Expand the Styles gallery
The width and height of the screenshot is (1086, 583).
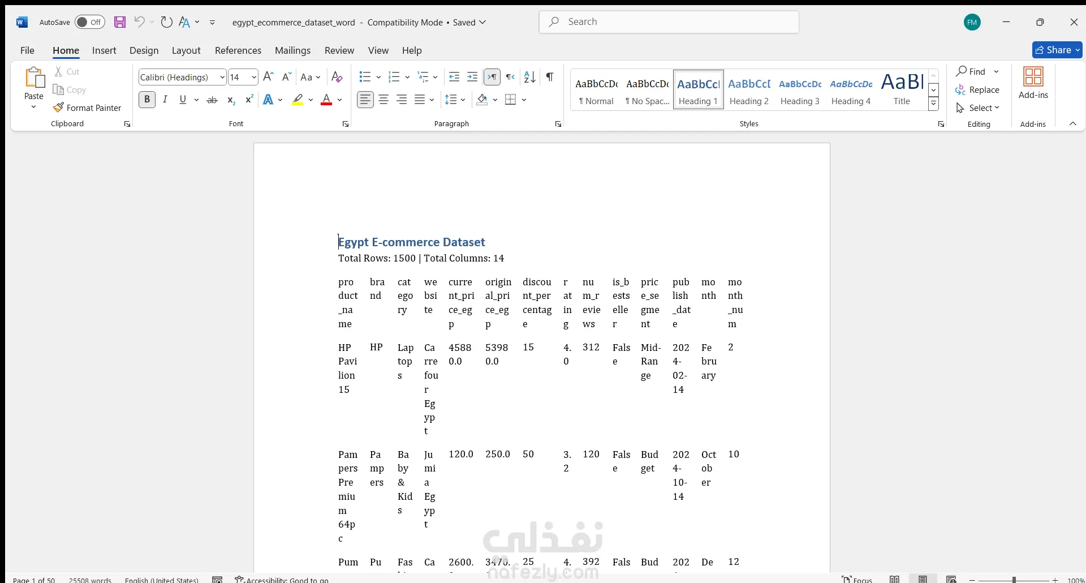click(x=933, y=104)
